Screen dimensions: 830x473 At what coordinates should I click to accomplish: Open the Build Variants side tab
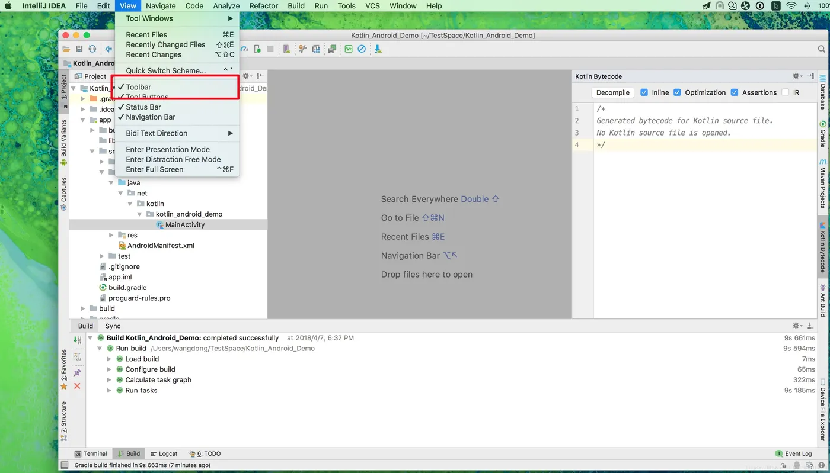point(64,143)
